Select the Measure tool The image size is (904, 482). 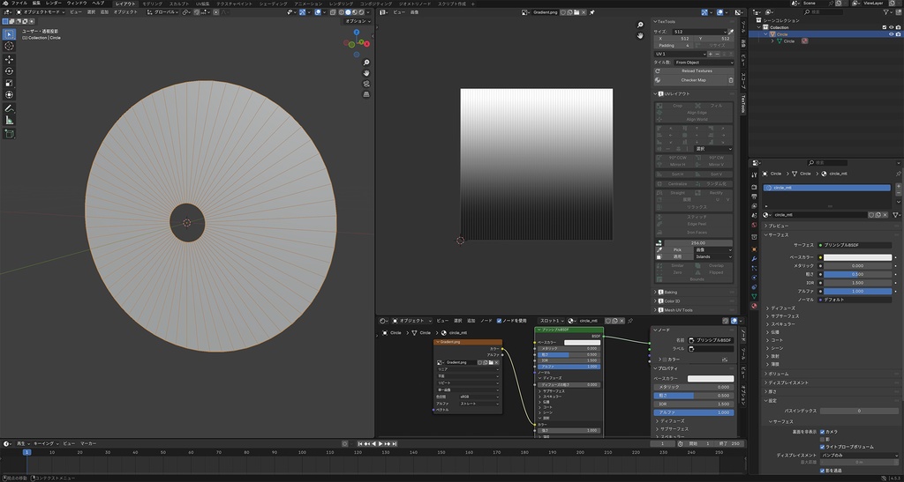click(9, 120)
